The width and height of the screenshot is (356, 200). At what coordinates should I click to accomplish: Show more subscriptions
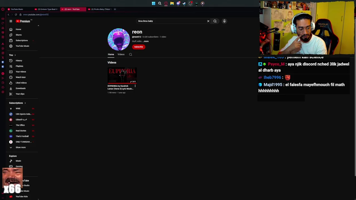(x=20, y=147)
